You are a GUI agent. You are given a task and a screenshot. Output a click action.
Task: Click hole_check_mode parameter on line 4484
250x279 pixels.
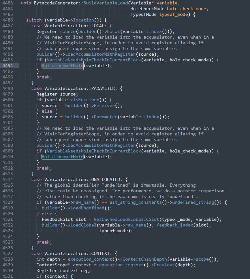(187, 9)
